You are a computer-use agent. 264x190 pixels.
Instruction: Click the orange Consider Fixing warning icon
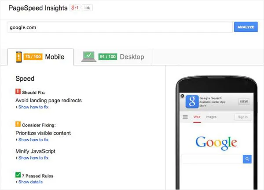click(x=18, y=125)
